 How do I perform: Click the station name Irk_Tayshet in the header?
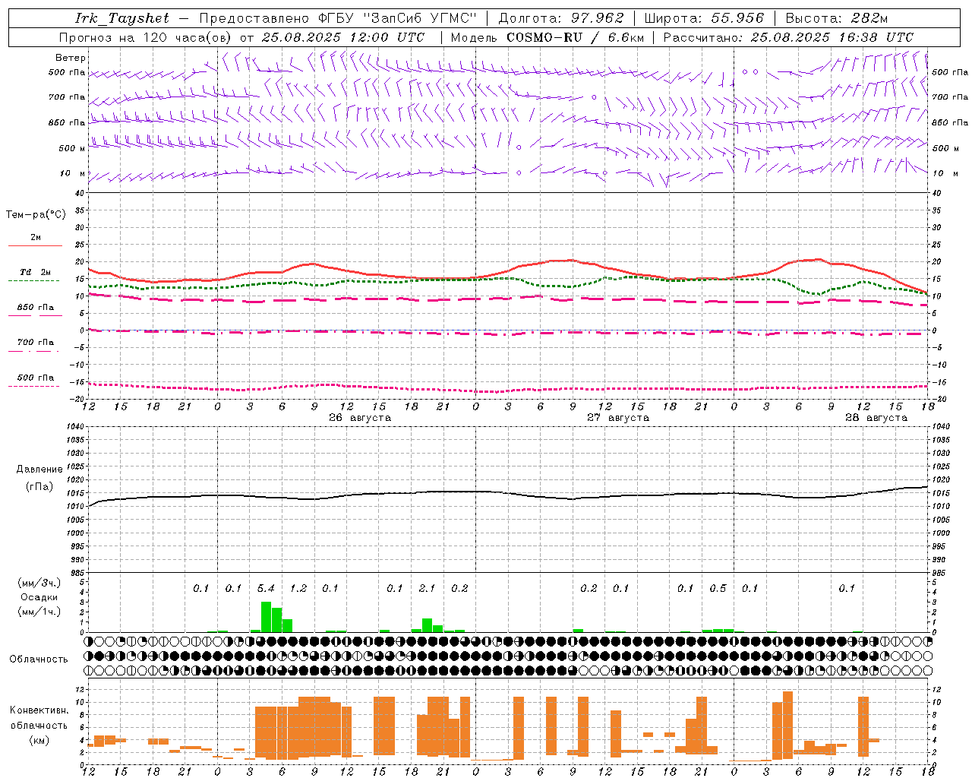pos(121,18)
